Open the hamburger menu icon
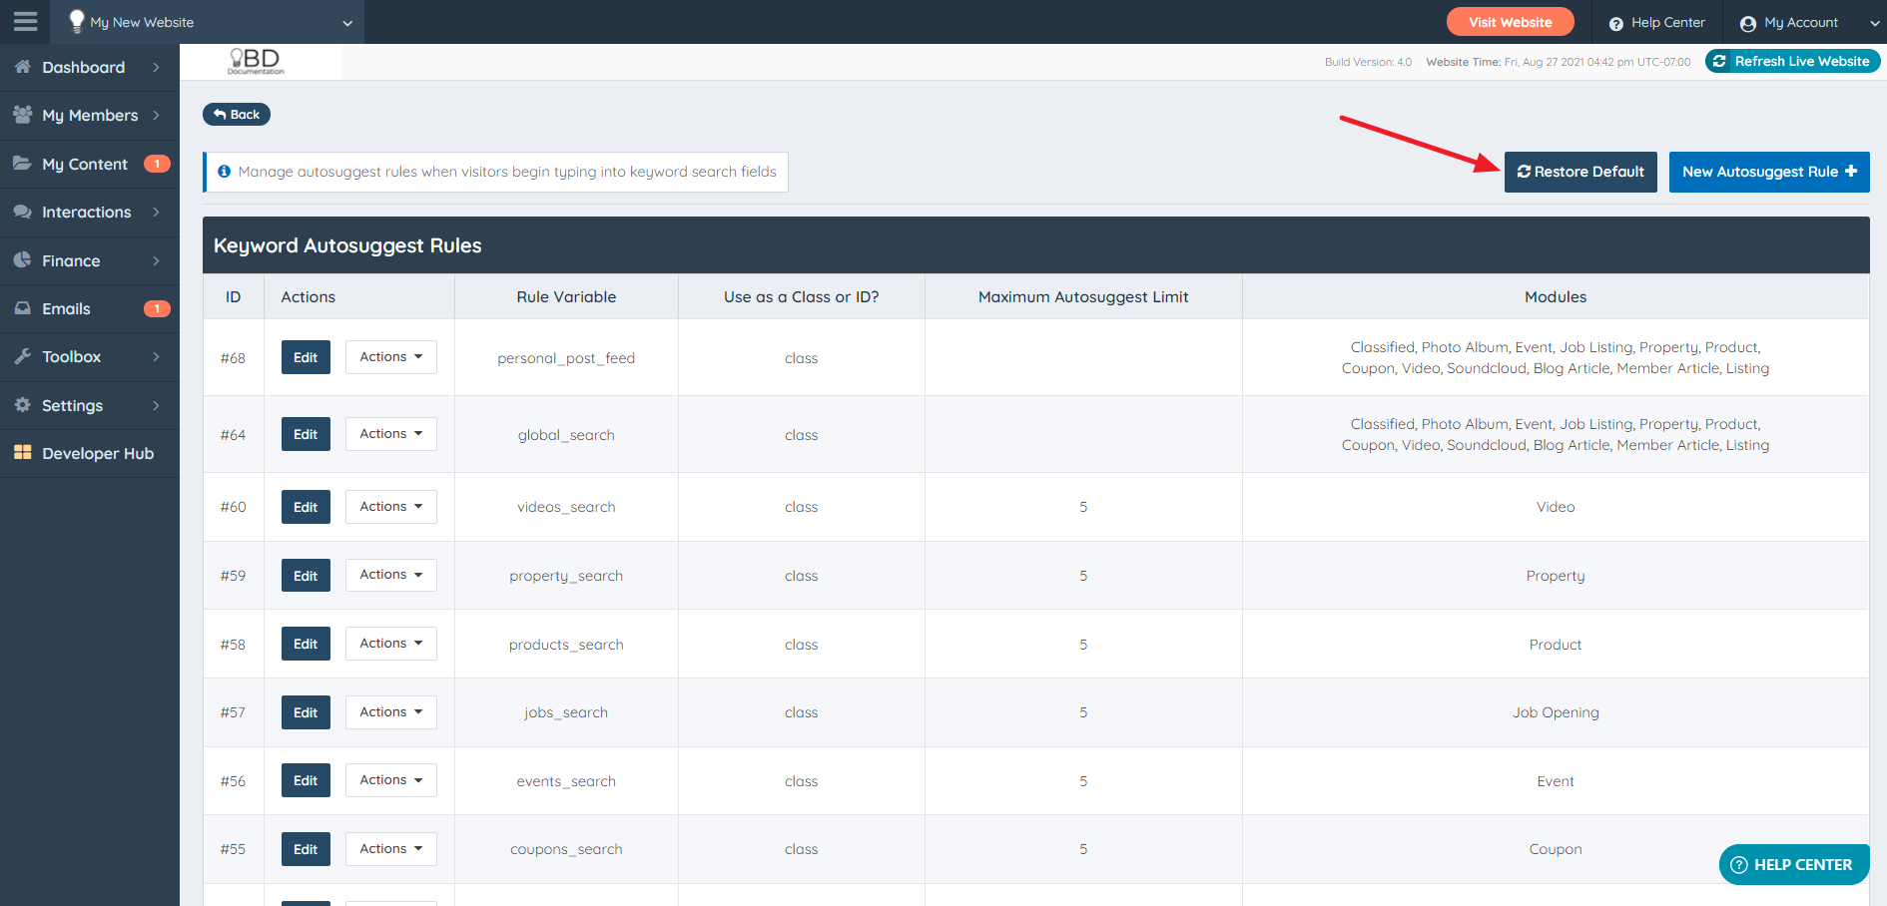The height and width of the screenshot is (906, 1887). point(25,21)
